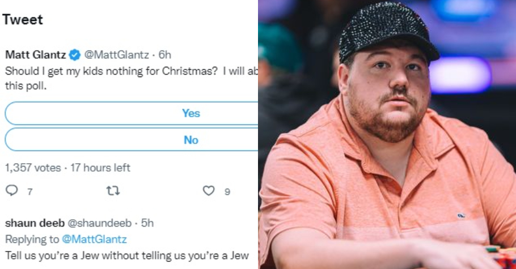Image resolution: width=516 pixels, height=269 pixels.
Task: Vote Yes in the poll
Action: pos(132,113)
